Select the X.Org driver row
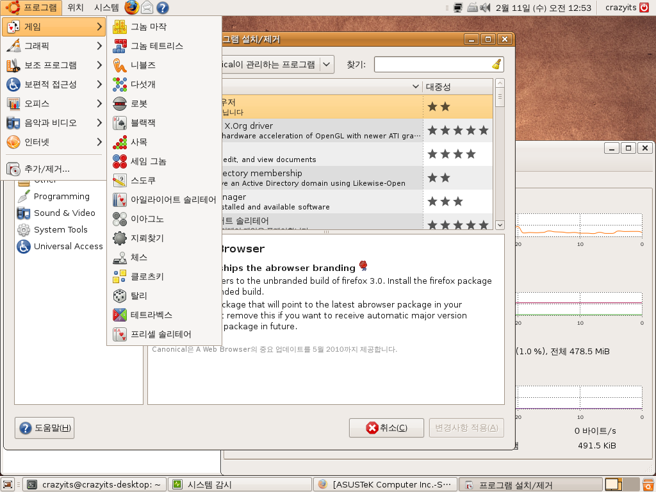656x492 pixels. click(x=357, y=131)
